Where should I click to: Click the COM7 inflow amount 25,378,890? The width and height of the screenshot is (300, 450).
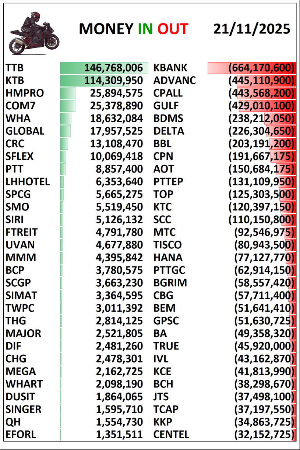coord(116,106)
